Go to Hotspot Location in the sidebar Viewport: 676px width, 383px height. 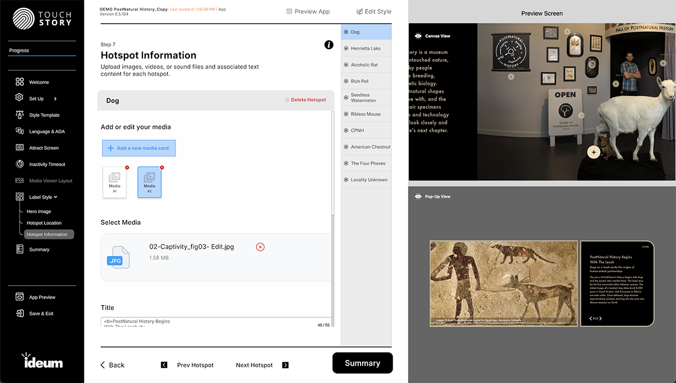tap(45, 223)
